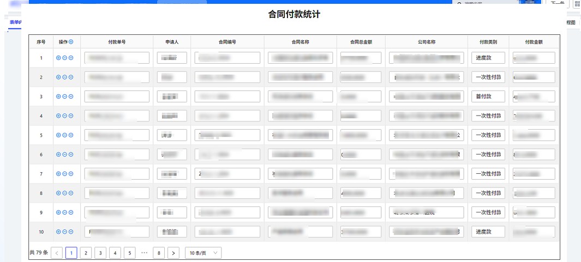
Task: Expand row 6 down-arrow menu
Action: point(71,155)
